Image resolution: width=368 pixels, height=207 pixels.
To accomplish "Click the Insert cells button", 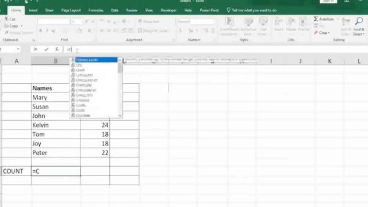I will point(278,25).
